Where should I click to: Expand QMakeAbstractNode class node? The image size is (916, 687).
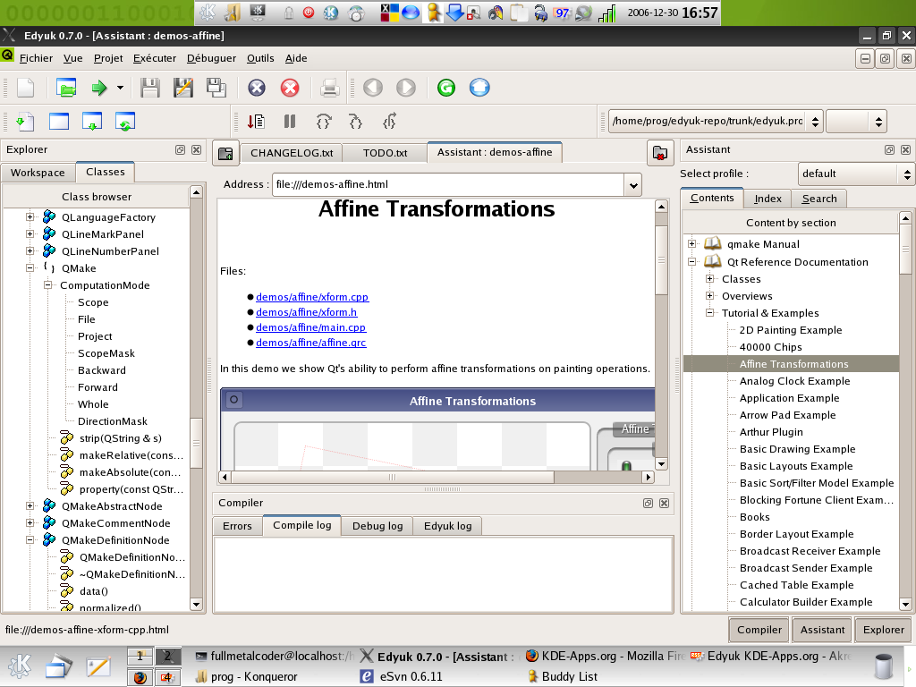[x=30, y=506]
